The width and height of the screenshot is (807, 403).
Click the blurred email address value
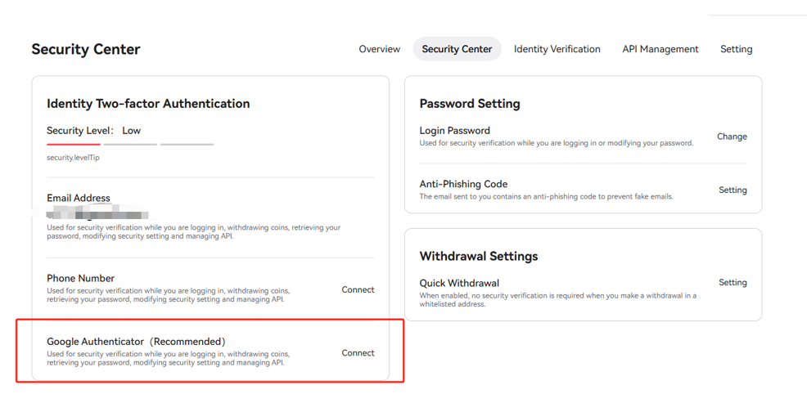97,213
